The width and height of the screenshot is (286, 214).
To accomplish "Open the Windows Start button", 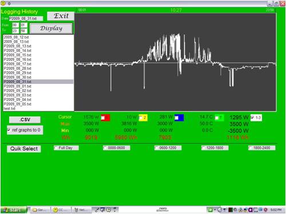I will 14,210.
